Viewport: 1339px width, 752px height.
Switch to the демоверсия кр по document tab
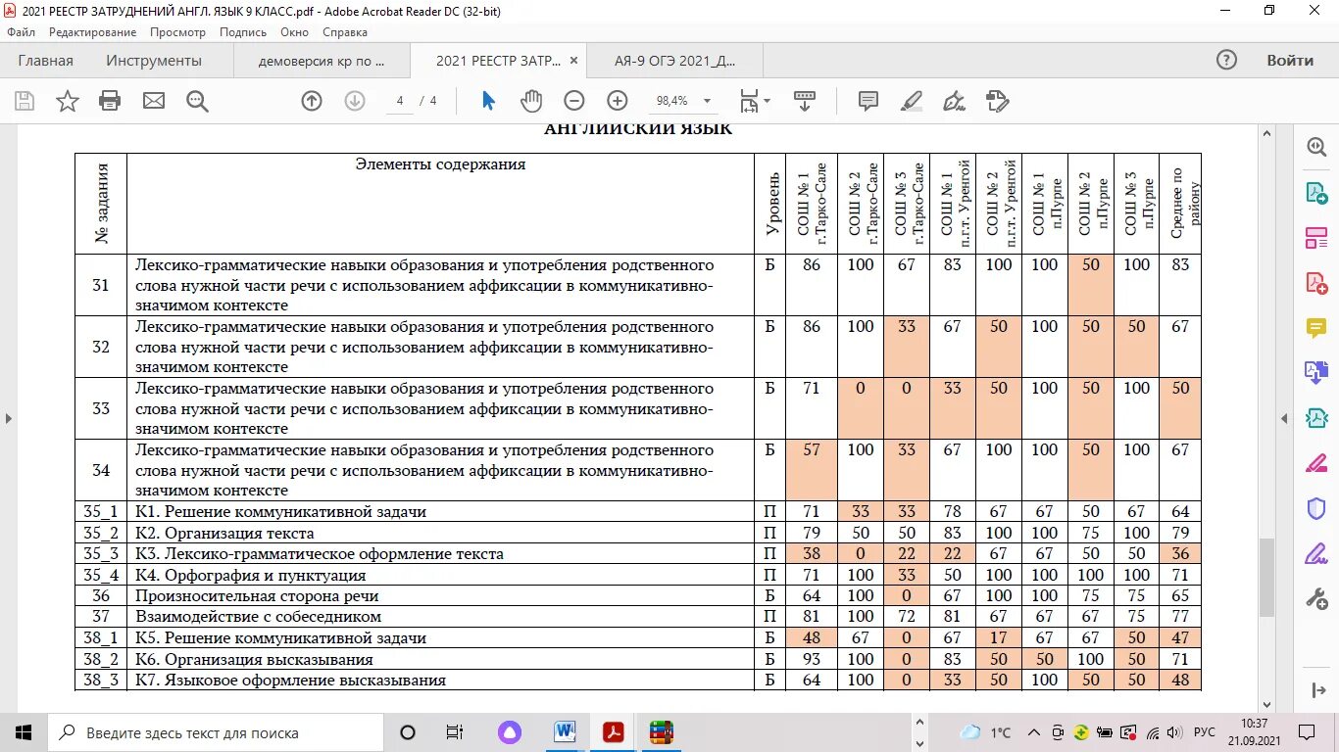[322, 61]
